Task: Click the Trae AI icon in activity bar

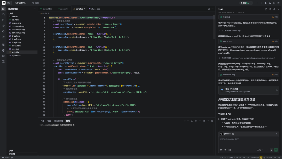Action: [3, 50]
